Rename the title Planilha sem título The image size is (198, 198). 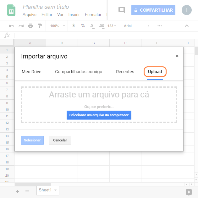(x=46, y=7)
